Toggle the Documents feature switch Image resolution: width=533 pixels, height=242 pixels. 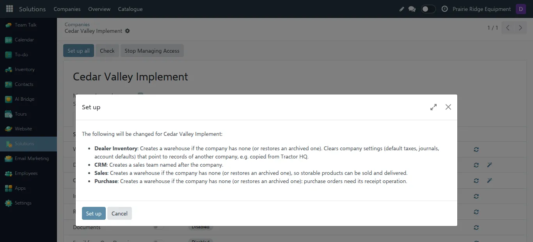[x=158, y=227]
